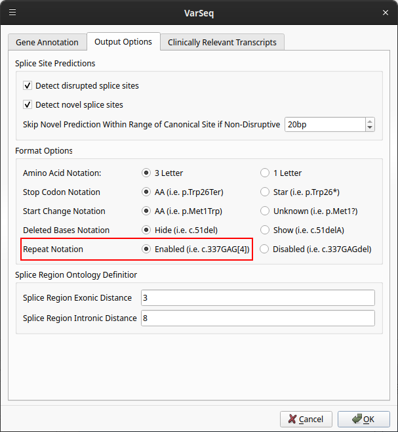The image size is (398, 432).
Task: Close the VarSeq dialog window
Action: (386, 12)
